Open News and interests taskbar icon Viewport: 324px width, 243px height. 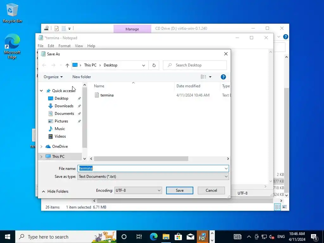tap(238, 237)
